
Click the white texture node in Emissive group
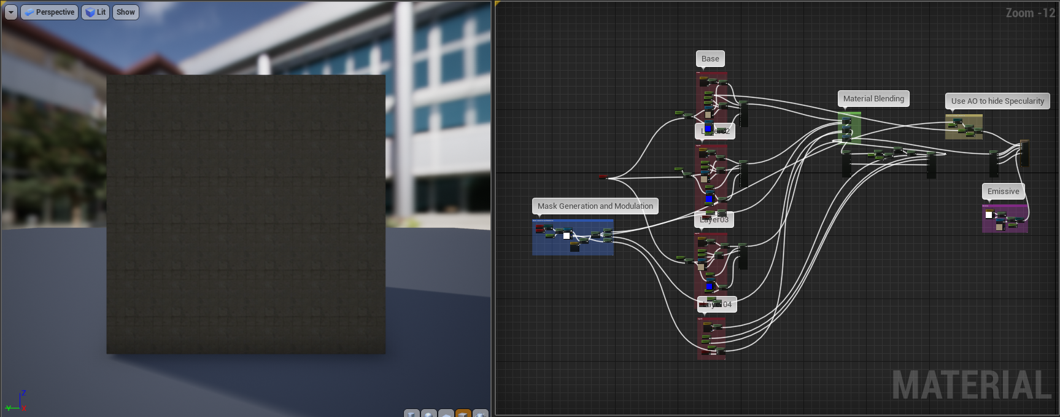(x=988, y=215)
